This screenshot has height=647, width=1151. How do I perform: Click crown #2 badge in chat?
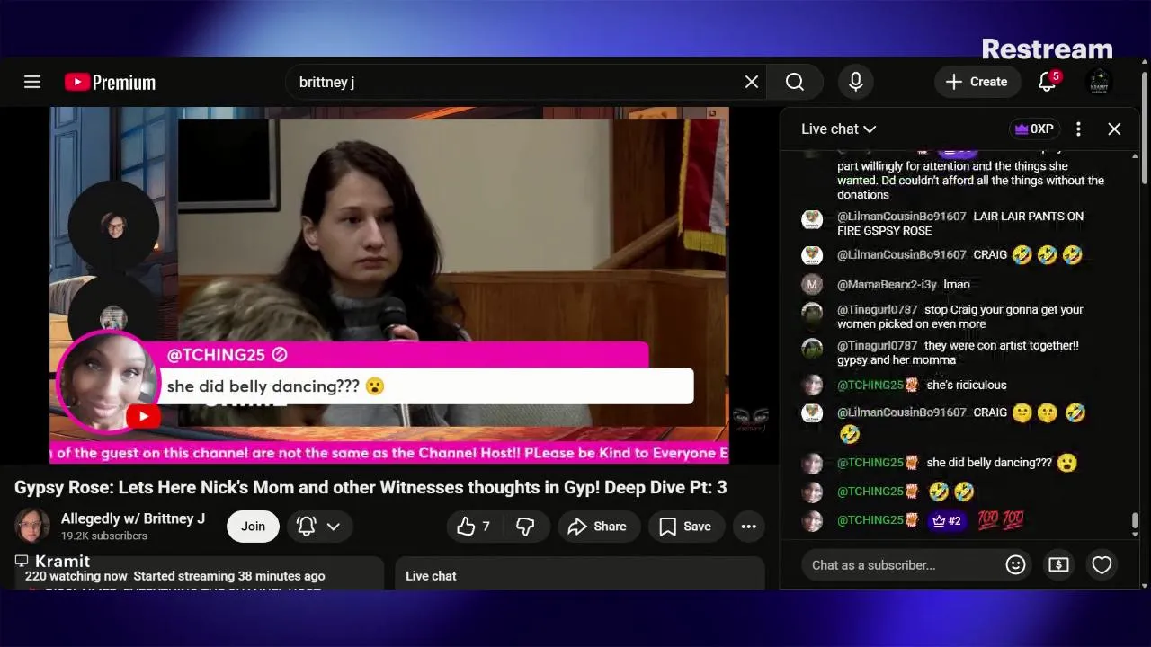click(x=947, y=520)
